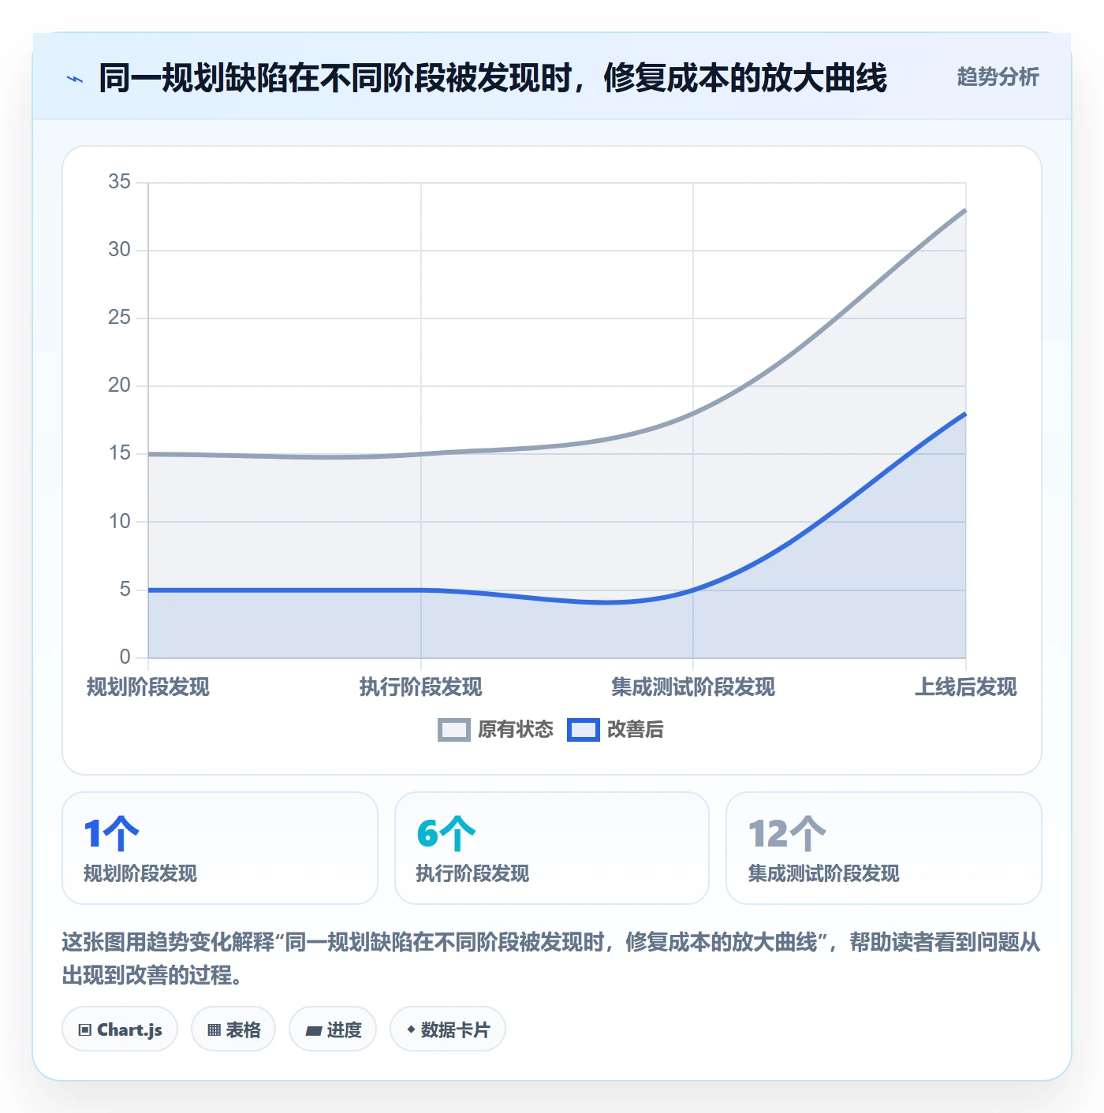The height and width of the screenshot is (1113, 1104).
Task: Click the y-axis value 35
Action: (x=119, y=182)
